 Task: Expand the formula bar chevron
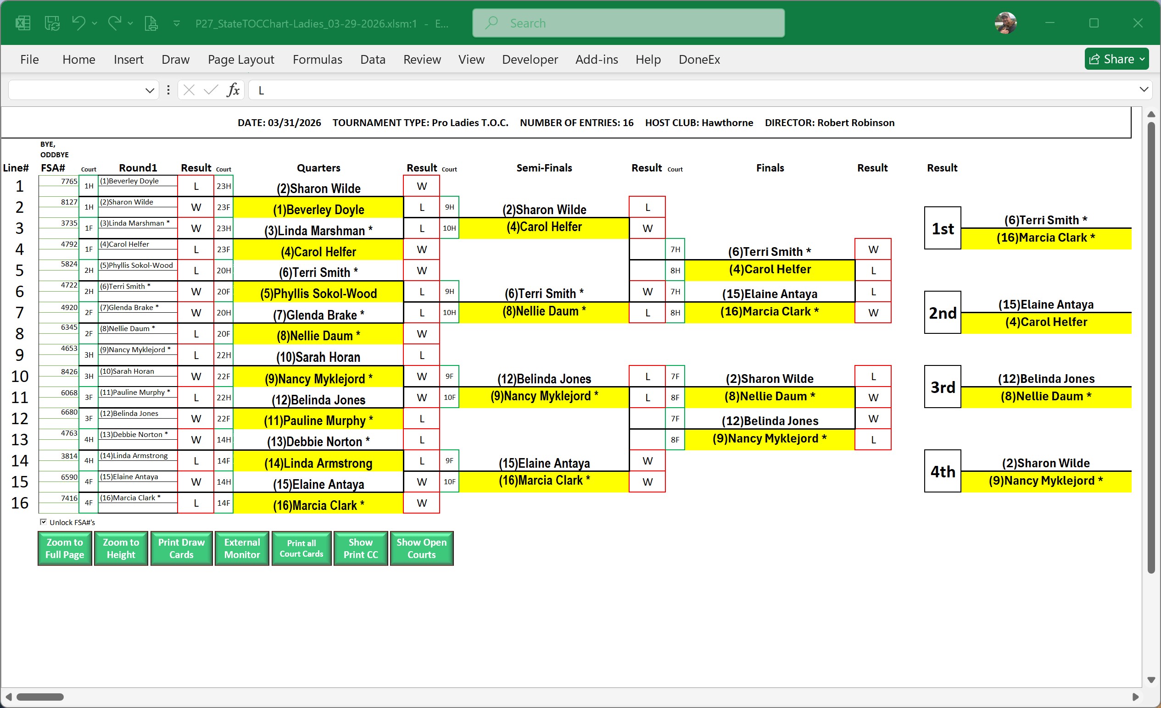tap(1144, 89)
